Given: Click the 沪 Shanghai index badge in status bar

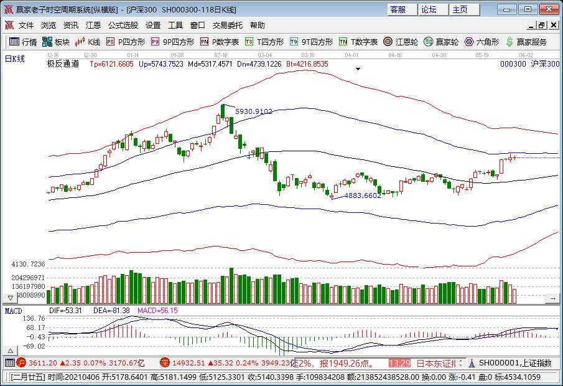Looking at the screenshot, I should [x=21, y=362].
